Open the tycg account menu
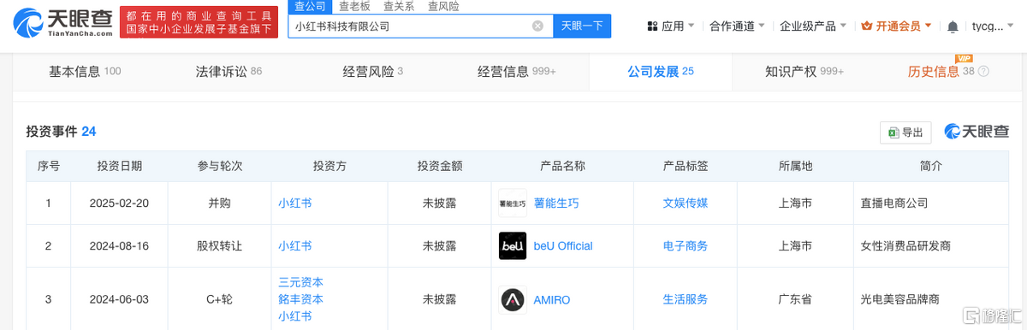1027x330 pixels. click(x=993, y=27)
